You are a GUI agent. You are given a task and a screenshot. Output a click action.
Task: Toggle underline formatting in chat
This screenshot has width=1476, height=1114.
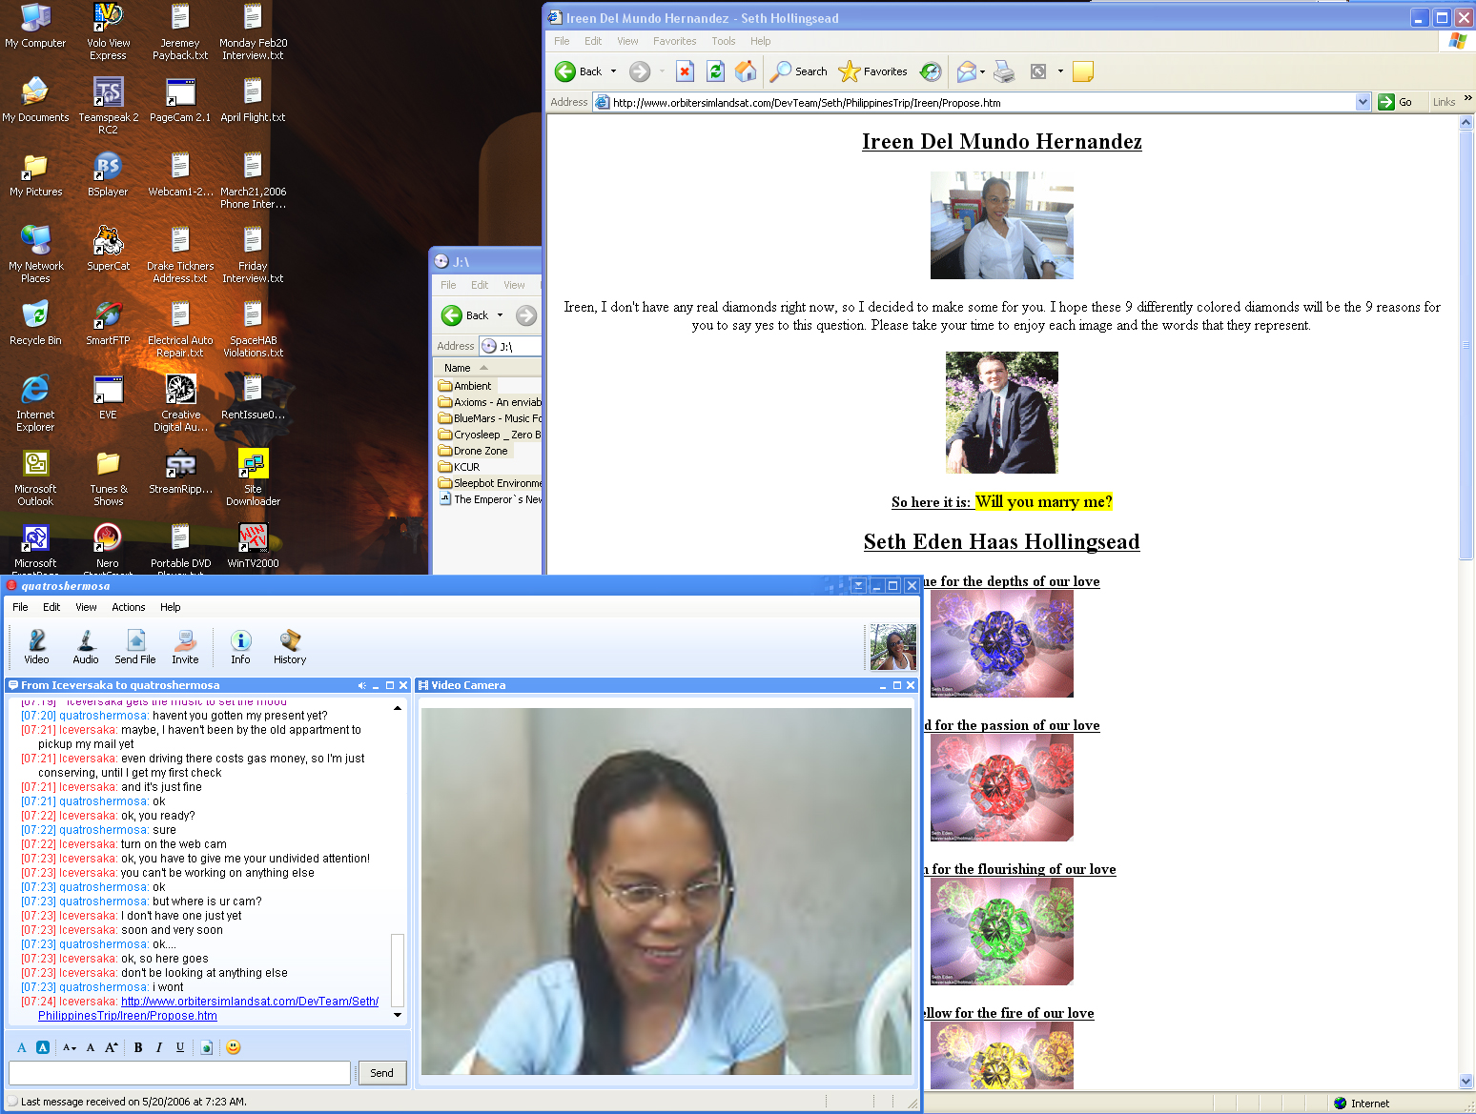[179, 1047]
